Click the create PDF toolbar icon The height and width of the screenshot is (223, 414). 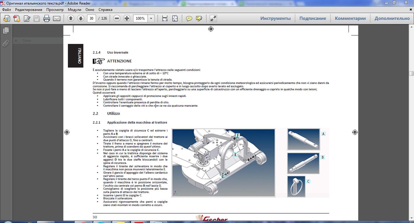click(16, 18)
